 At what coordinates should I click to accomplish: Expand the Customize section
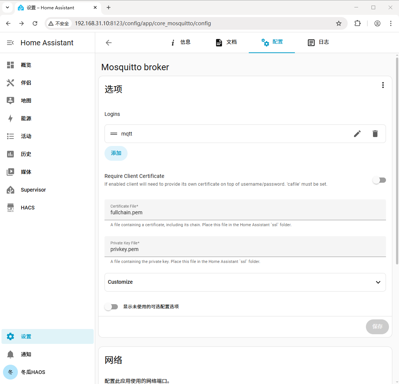(245, 282)
